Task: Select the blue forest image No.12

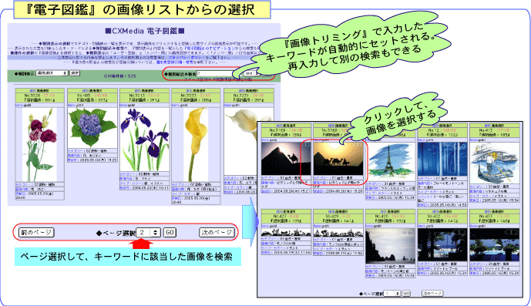Action: 442,160
